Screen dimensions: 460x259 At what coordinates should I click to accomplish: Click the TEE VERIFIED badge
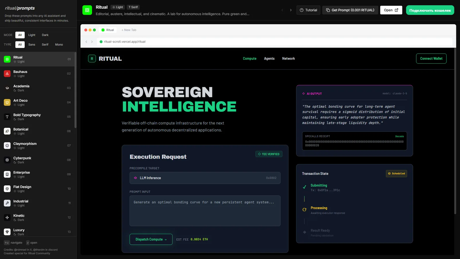click(x=269, y=154)
